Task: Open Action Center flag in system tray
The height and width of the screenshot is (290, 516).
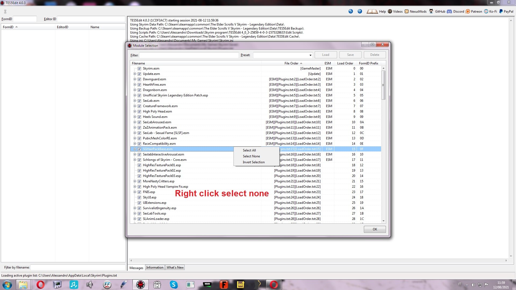Action: [486, 285]
